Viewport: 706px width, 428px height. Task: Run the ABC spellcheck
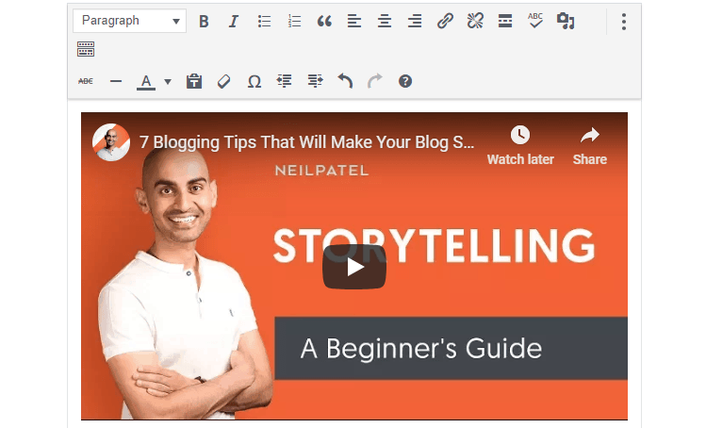tap(535, 21)
